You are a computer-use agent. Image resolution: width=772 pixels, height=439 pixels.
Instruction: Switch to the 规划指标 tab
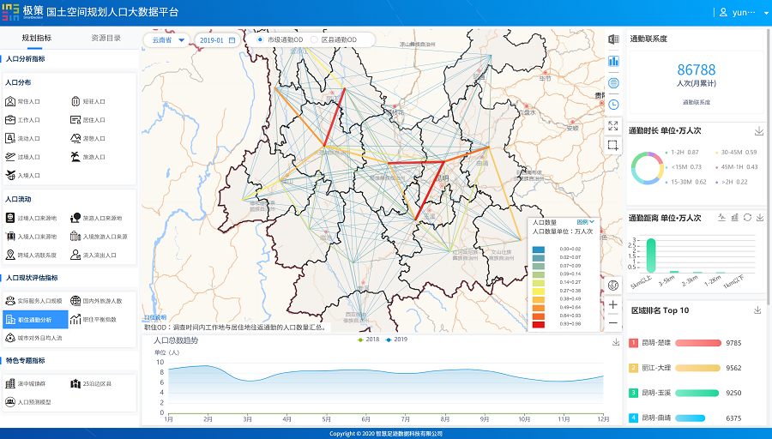click(x=36, y=39)
